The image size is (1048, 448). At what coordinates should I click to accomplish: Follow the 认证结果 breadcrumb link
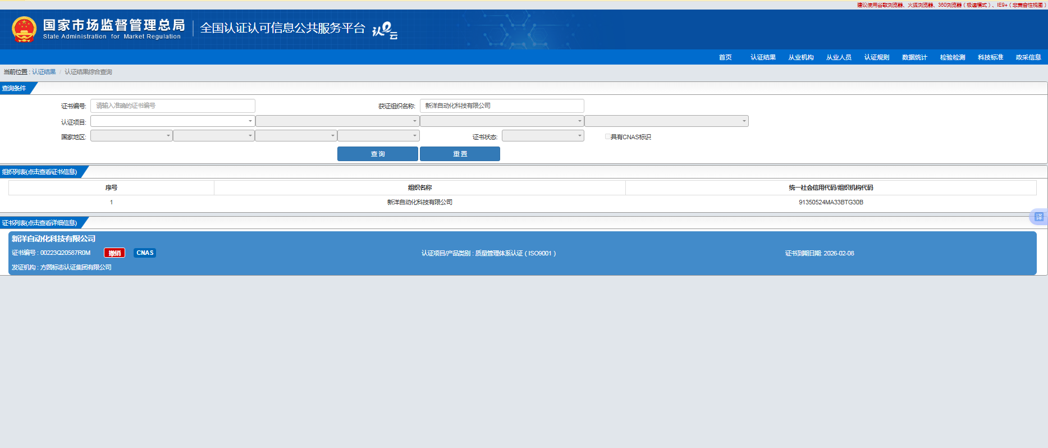(x=44, y=72)
